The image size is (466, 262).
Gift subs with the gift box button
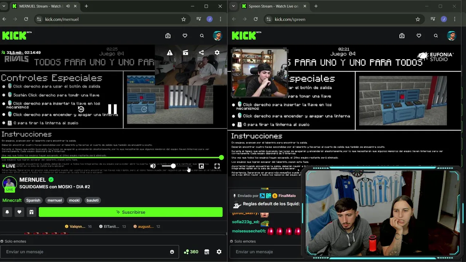pos(31,212)
